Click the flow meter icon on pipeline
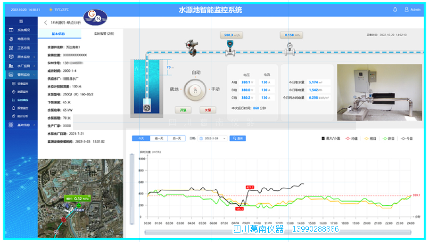The height and width of the screenshot is (242, 429). pyautogui.click(x=230, y=47)
